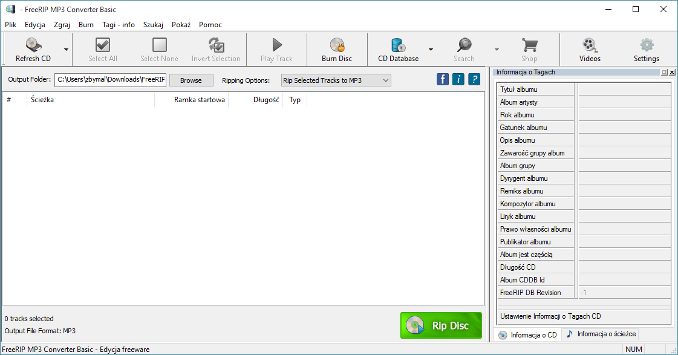
Task: Click the Invert Selection icon
Action: (216, 45)
